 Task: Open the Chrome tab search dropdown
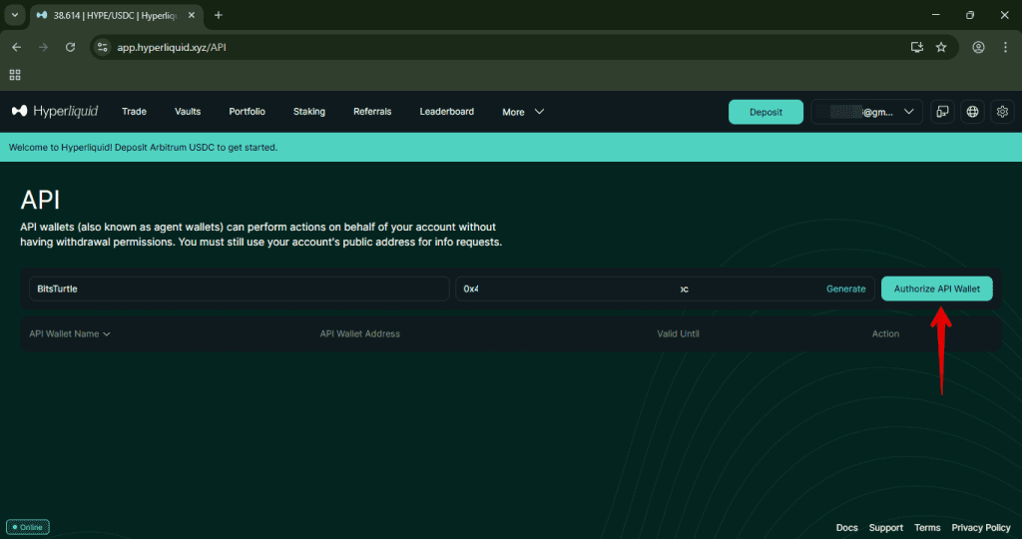(15, 15)
